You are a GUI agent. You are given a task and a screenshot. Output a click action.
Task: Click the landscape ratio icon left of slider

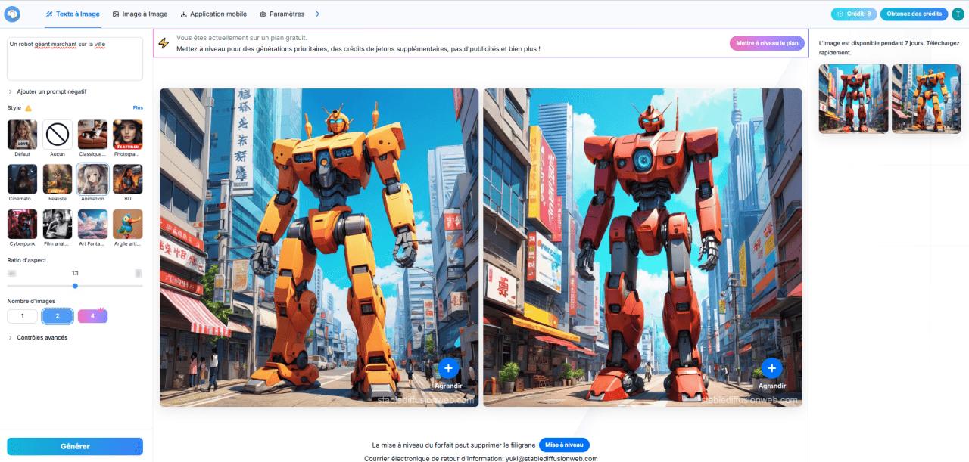pos(11,273)
